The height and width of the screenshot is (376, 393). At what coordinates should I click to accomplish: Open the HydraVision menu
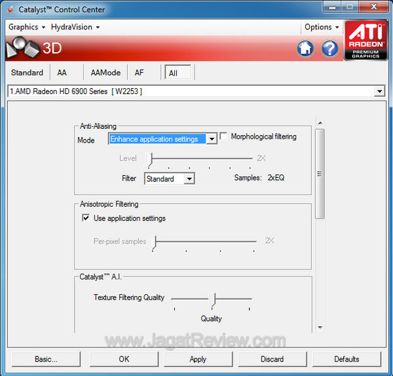75,27
